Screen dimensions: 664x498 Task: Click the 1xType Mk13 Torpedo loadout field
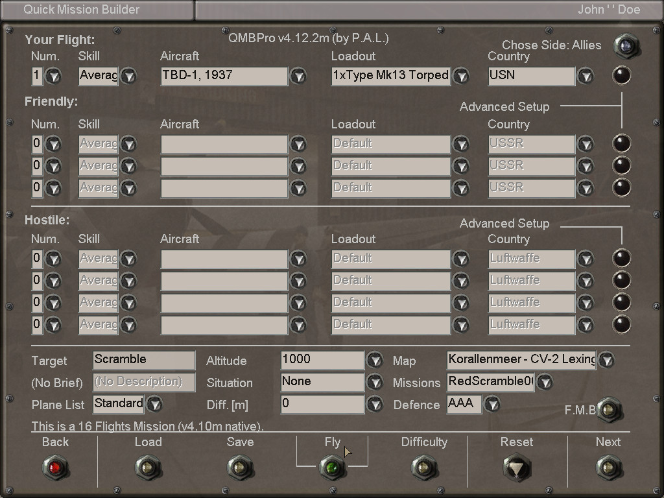click(391, 76)
